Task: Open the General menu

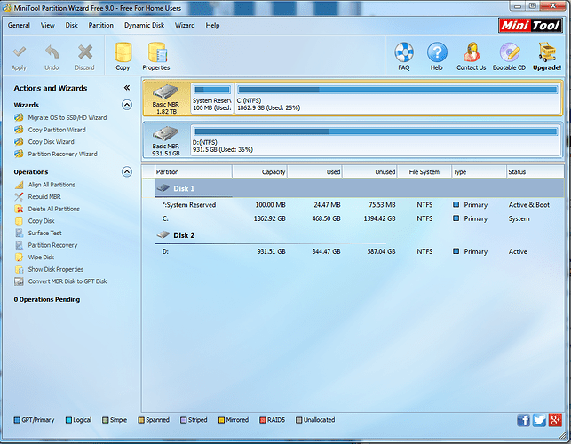Action: pos(19,25)
